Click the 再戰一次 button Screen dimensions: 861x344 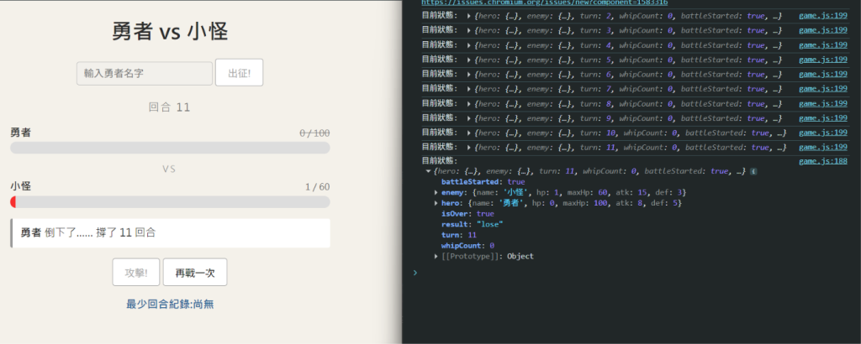coord(195,273)
